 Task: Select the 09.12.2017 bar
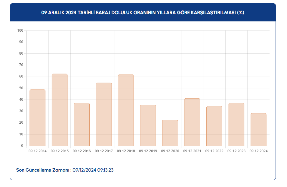click(x=104, y=114)
